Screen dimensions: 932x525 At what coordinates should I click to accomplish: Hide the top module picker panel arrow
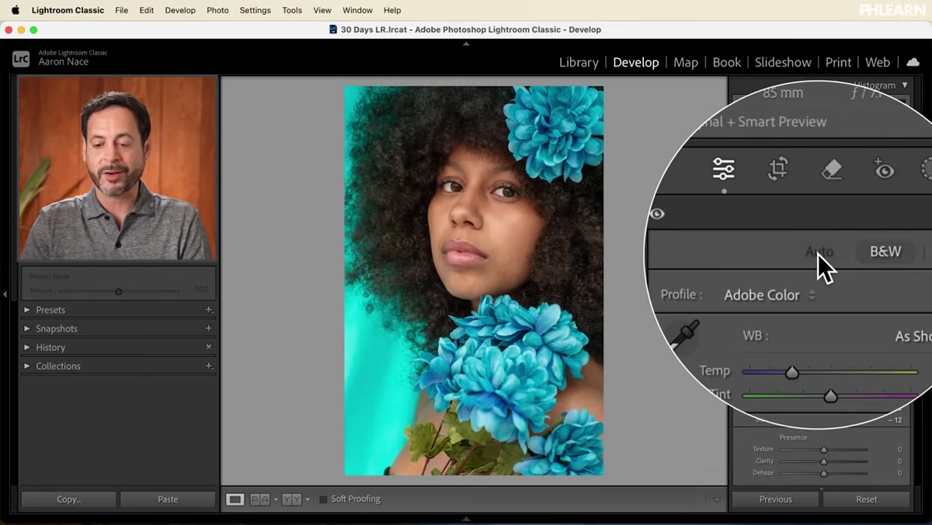[x=466, y=44]
